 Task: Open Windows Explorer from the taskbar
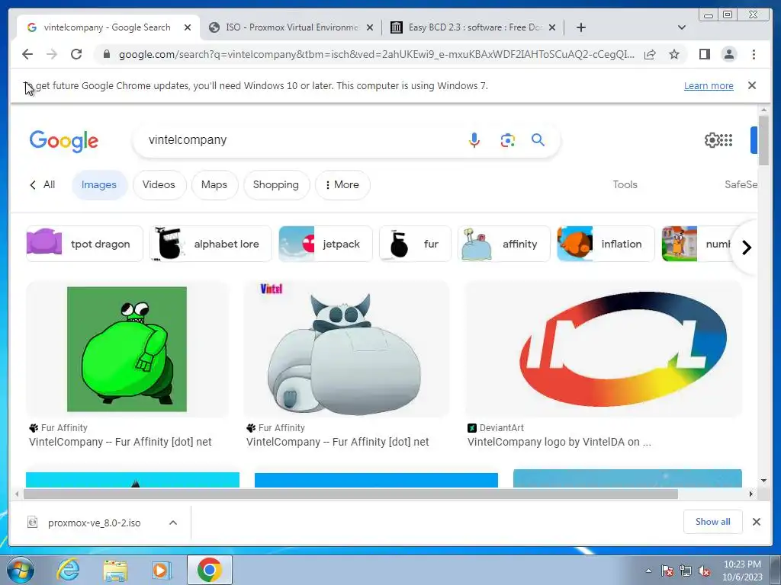pos(115,570)
